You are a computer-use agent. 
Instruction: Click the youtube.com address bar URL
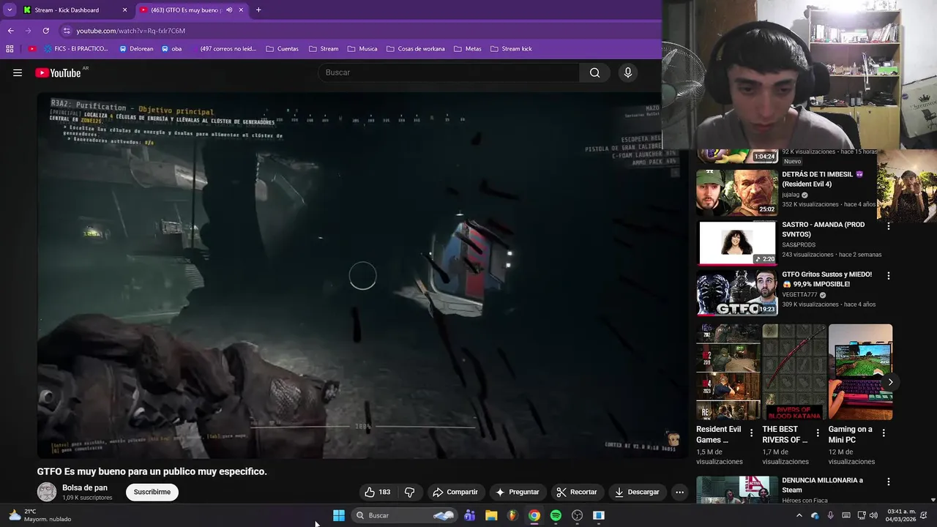click(x=131, y=31)
